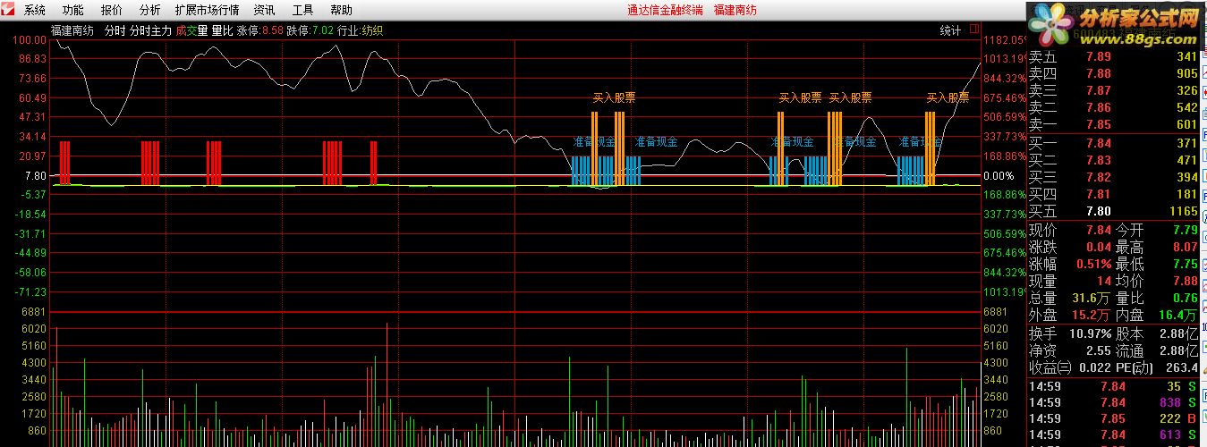
Task: Click the 统计 button above the chart
Action: pos(950,30)
